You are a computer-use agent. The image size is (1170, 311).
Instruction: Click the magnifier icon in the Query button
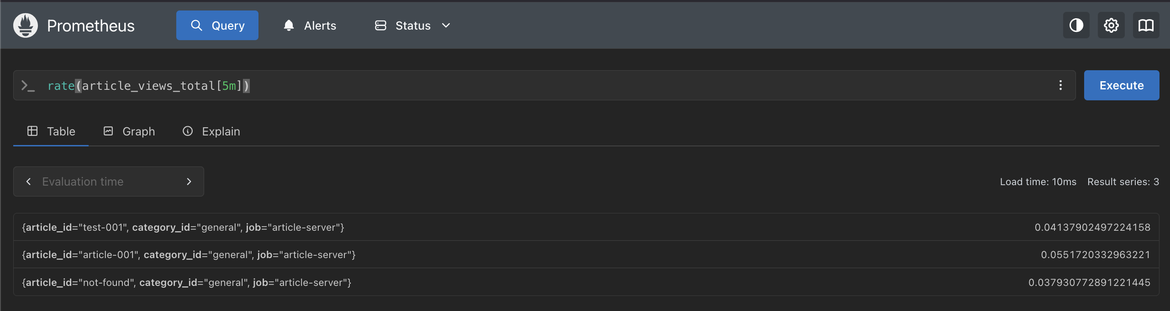click(x=196, y=26)
